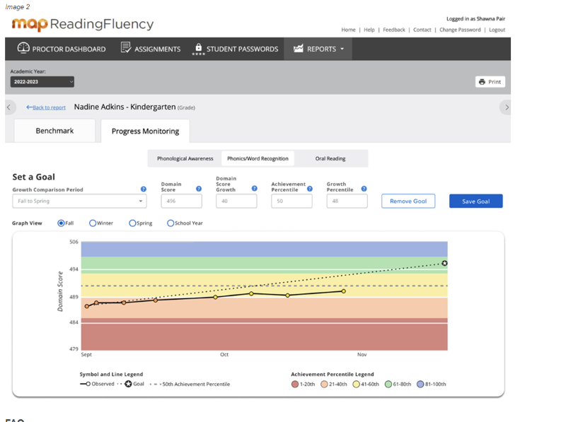
Task: Click help icon next to Growth Percentile
Action: pos(364,189)
